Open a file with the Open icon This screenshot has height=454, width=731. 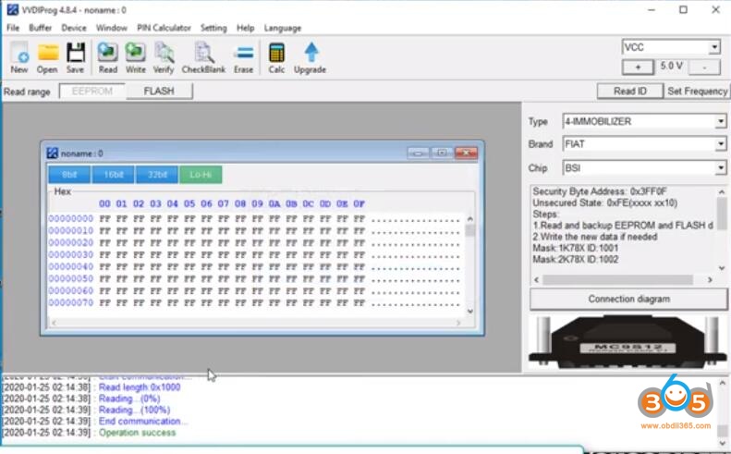click(x=47, y=57)
